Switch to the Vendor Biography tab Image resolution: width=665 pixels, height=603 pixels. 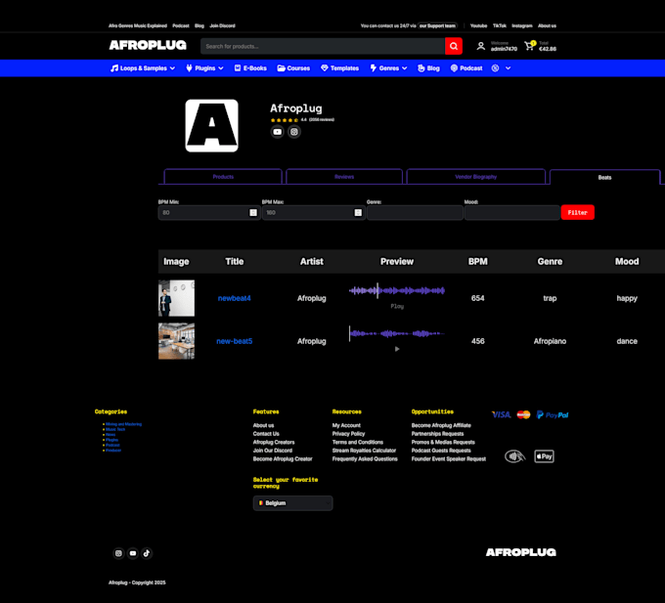(x=476, y=176)
